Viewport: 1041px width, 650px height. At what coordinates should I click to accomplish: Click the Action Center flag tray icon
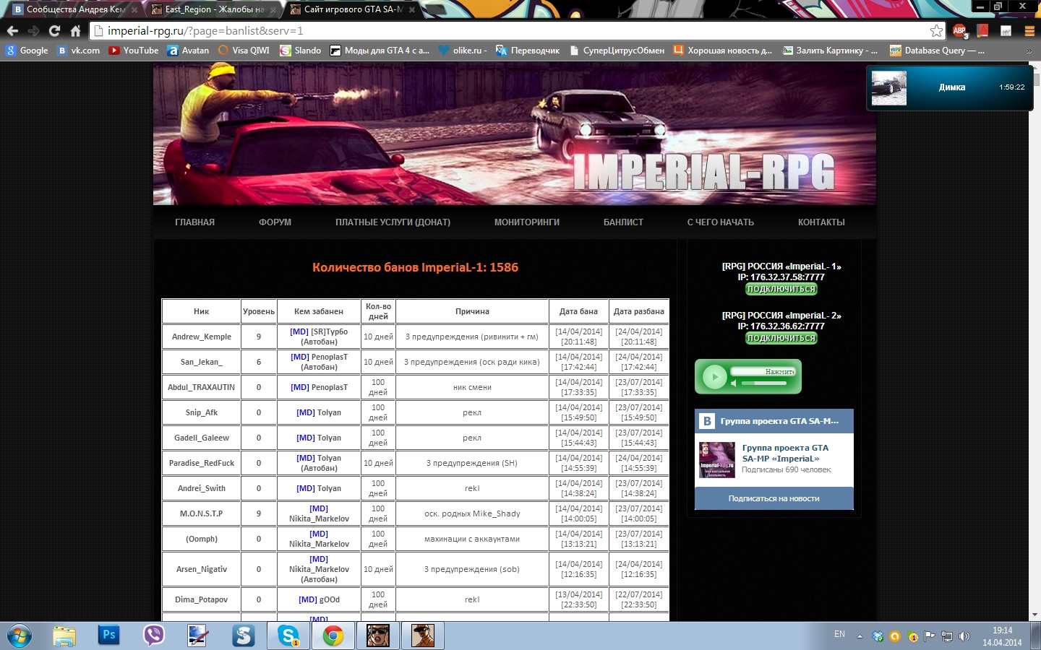point(930,636)
